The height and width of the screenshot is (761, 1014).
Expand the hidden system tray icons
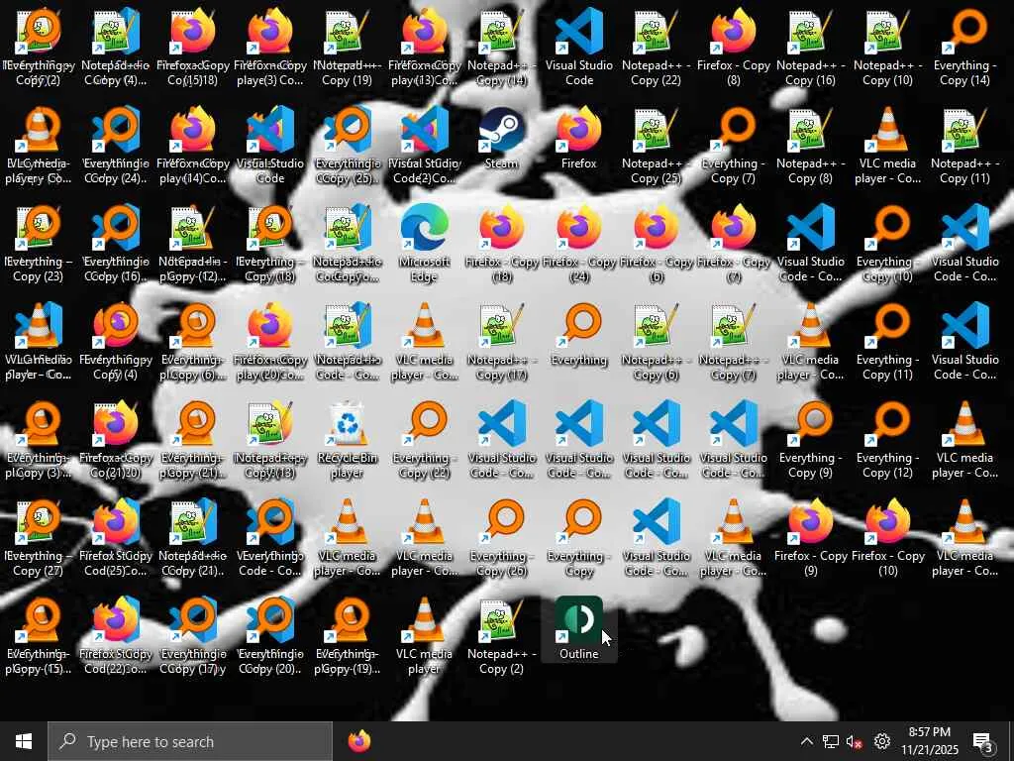[806, 741]
